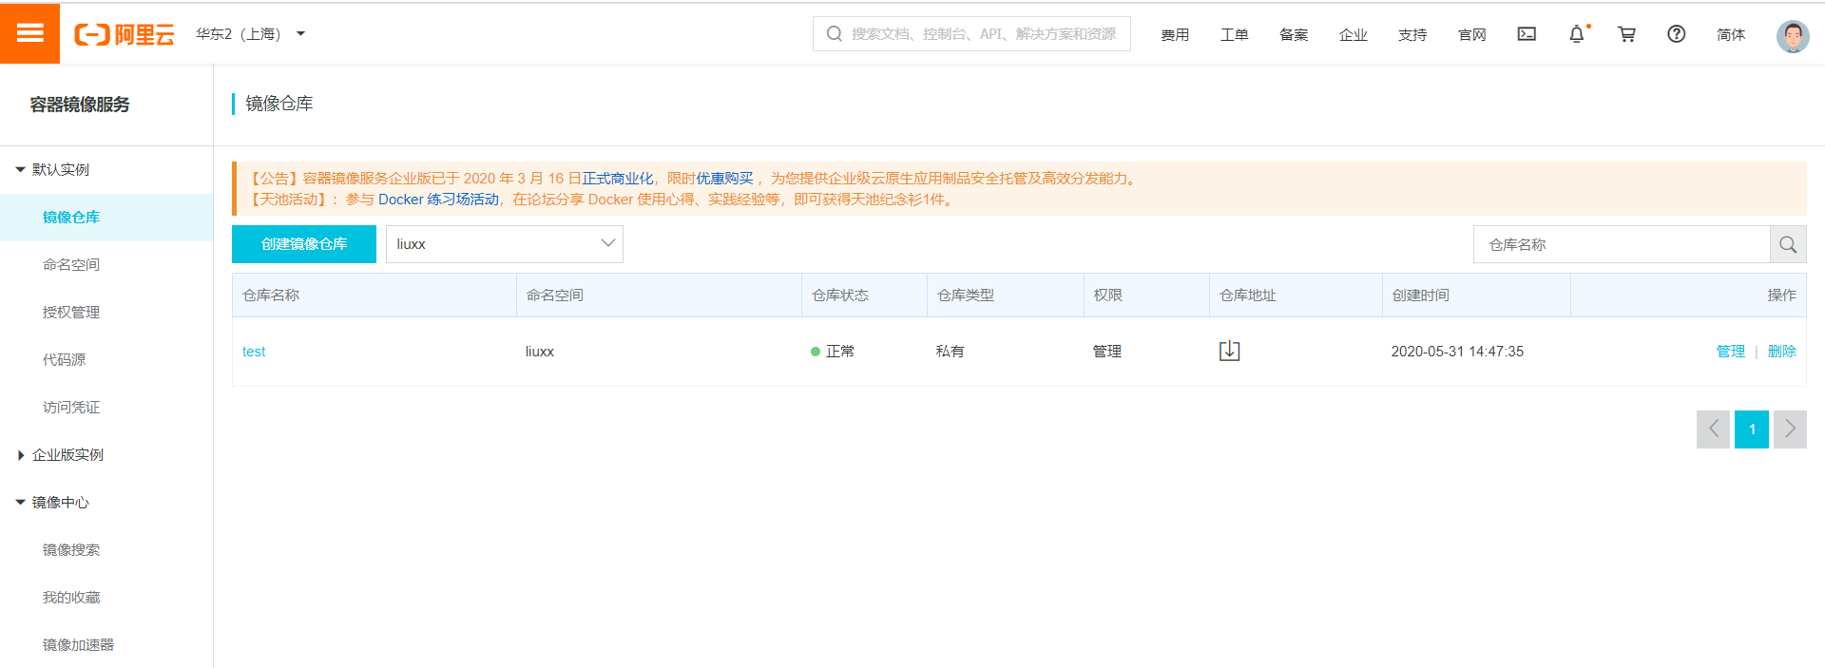Open the notification bell
This screenshot has height=668, width=1825.
(x=1576, y=34)
